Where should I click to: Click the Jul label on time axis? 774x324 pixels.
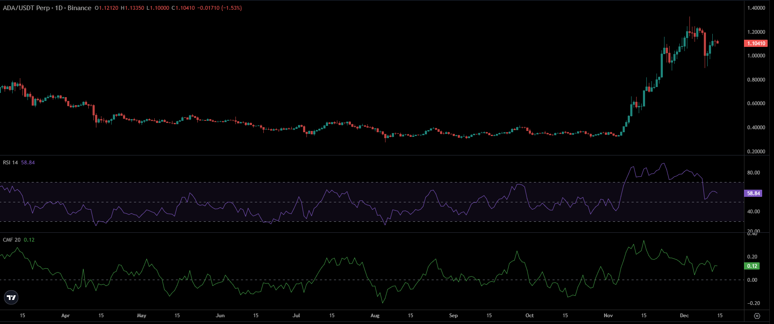click(296, 316)
